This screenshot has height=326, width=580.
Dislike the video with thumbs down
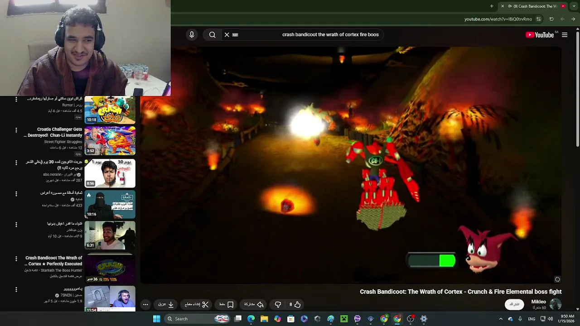point(278,304)
